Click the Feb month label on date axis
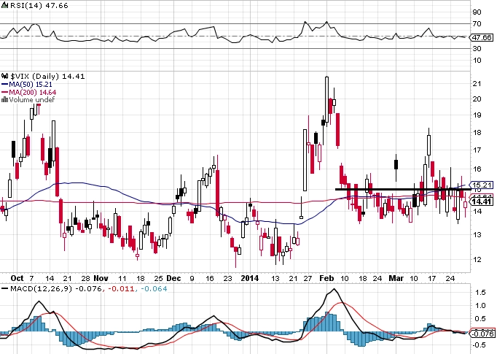This screenshot has height=354, width=497. coord(326,278)
